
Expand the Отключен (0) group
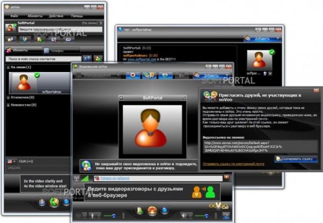point(8,97)
